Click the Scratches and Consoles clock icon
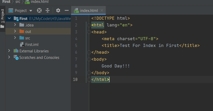The image size is (213, 111). coord(16,57)
